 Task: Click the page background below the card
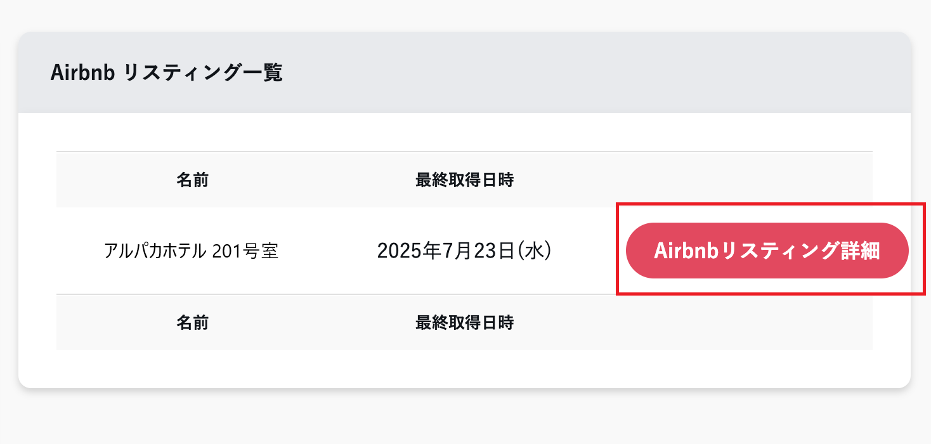click(464, 419)
